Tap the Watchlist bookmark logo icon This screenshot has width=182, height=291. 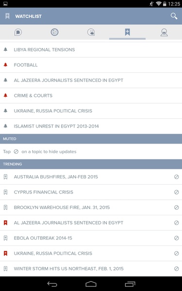(x=7, y=16)
